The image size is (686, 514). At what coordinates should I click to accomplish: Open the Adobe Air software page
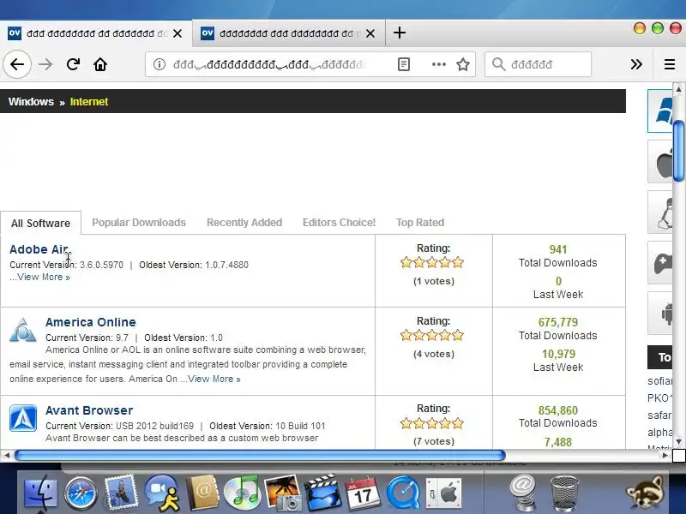[x=39, y=249]
